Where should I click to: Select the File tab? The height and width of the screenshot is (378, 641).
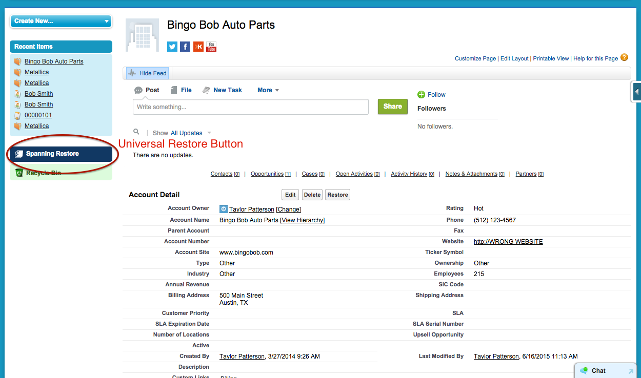pos(181,90)
